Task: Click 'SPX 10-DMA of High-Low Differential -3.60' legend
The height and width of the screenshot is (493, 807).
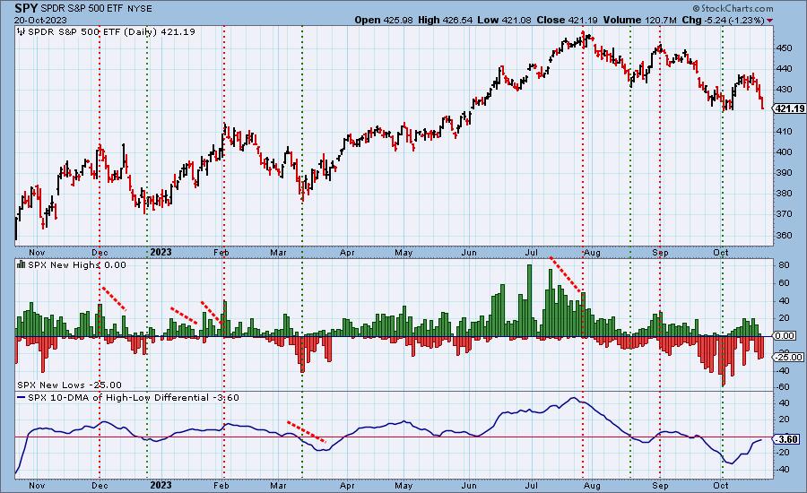Action: click(134, 397)
